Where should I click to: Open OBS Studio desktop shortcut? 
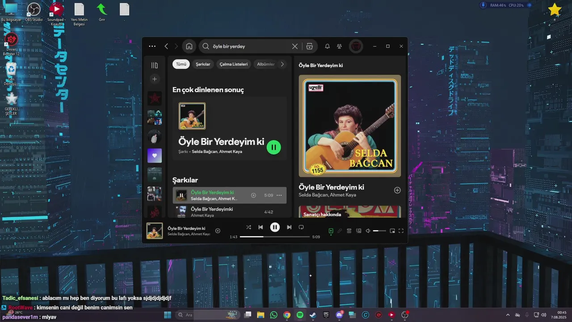[x=34, y=12]
